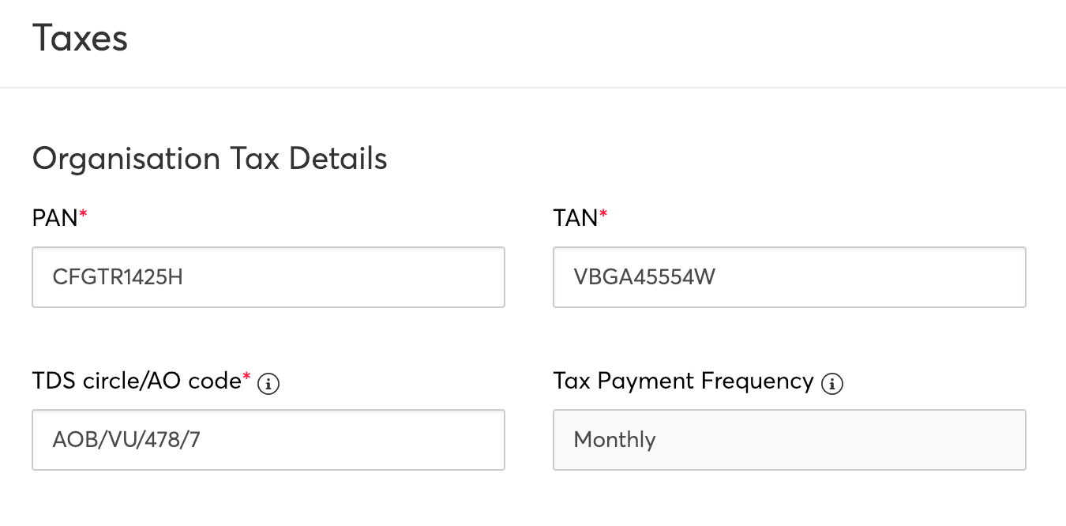
Task: Click the red asterisk after AO code
Action: click(x=246, y=378)
